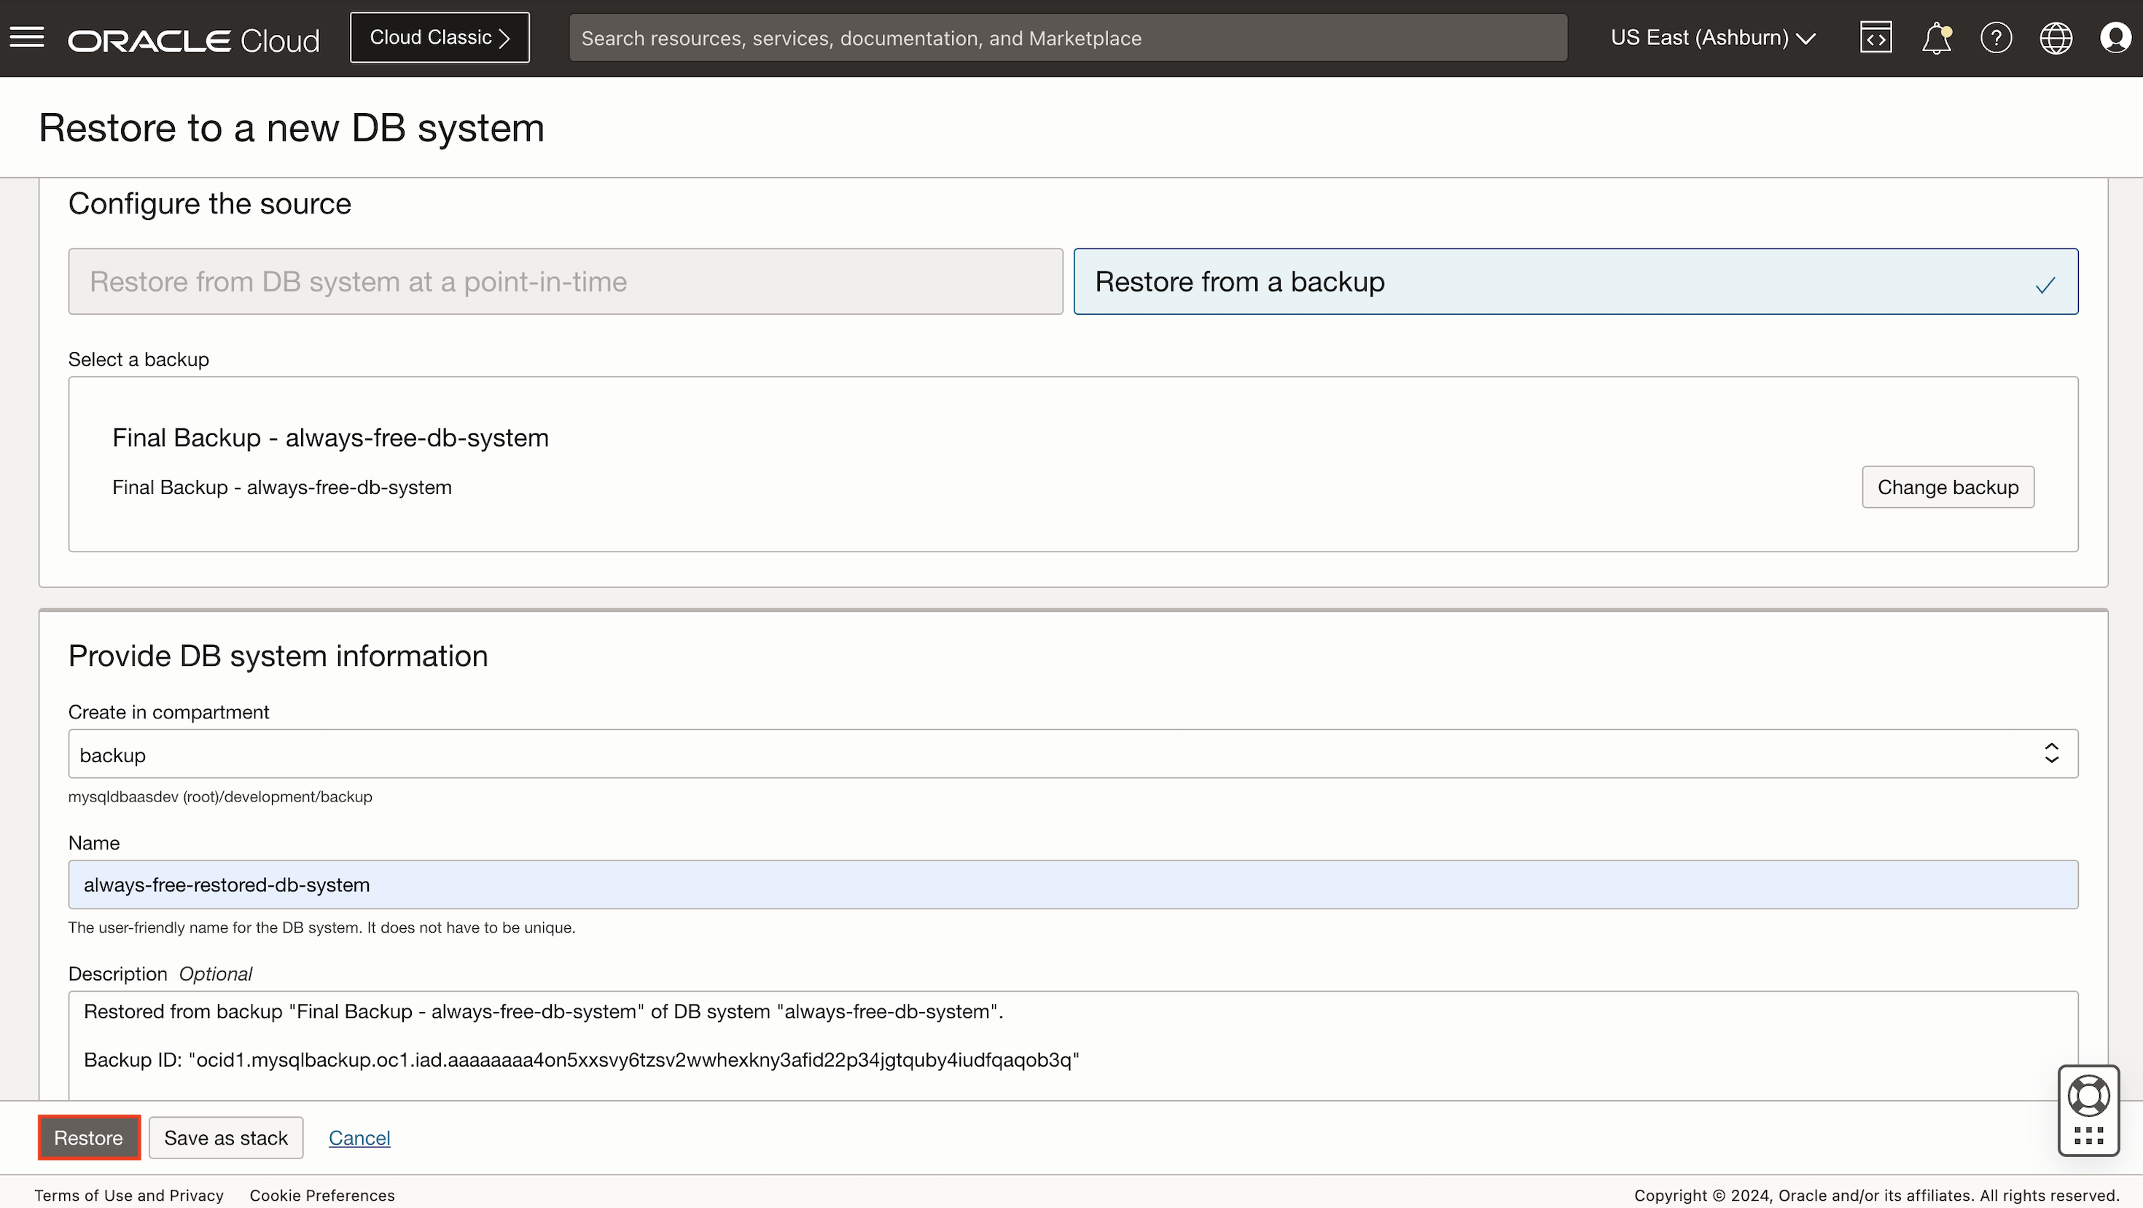Screen dimensions: 2143x1208
Task: Open the notifications bell
Action: click(x=1936, y=37)
